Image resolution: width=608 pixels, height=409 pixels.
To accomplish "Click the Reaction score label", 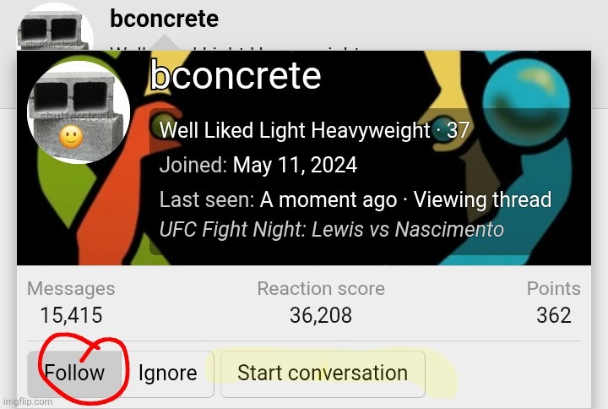I will [321, 289].
